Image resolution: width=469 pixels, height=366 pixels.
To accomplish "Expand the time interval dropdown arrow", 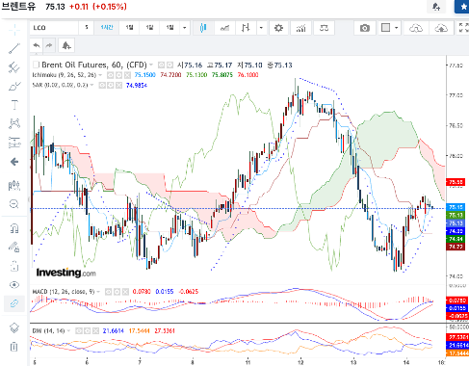I will (x=185, y=28).
